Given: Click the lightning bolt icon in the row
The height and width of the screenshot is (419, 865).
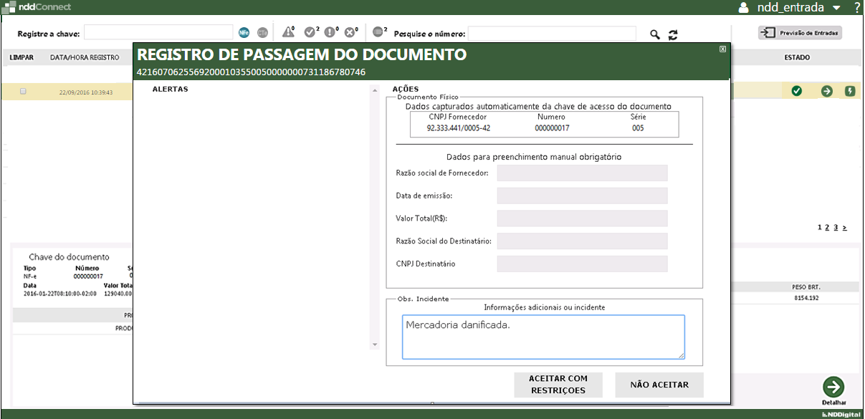Looking at the screenshot, I should (x=850, y=91).
